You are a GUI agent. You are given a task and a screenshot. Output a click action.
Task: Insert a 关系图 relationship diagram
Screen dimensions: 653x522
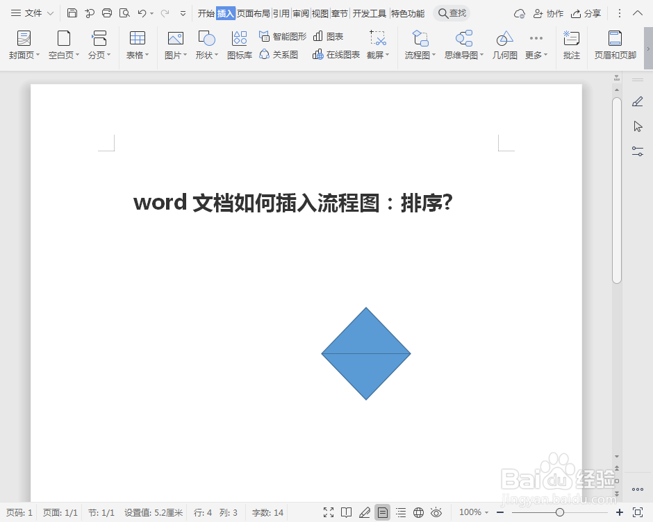(276, 54)
